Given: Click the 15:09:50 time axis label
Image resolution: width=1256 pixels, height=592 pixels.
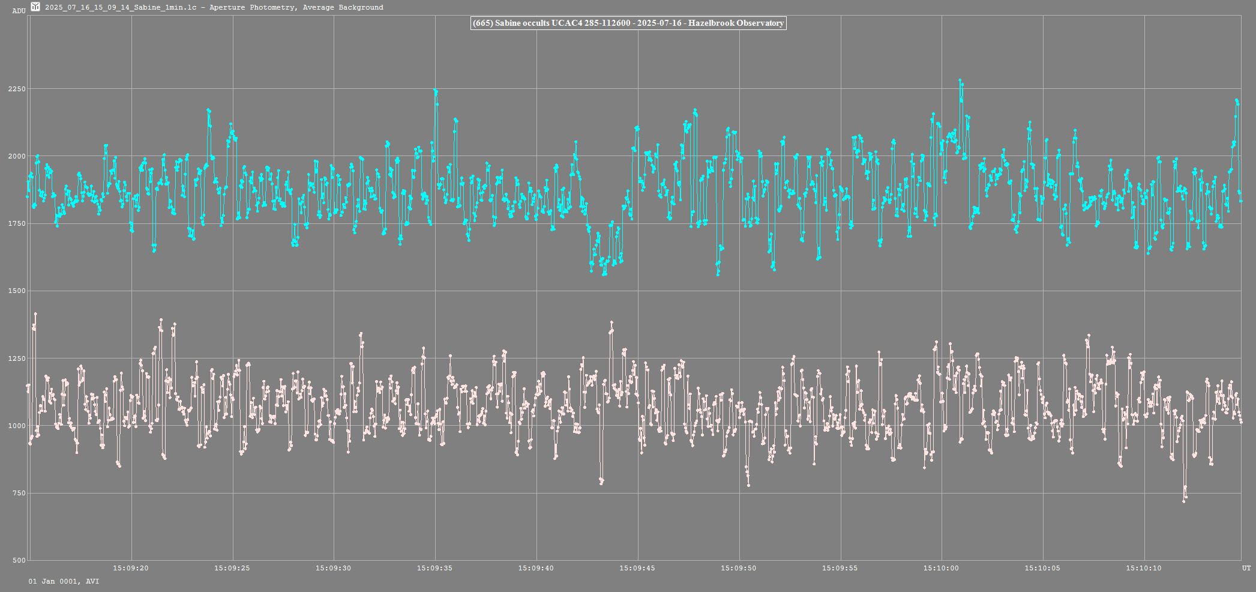Looking at the screenshot, I should (739, 568).
